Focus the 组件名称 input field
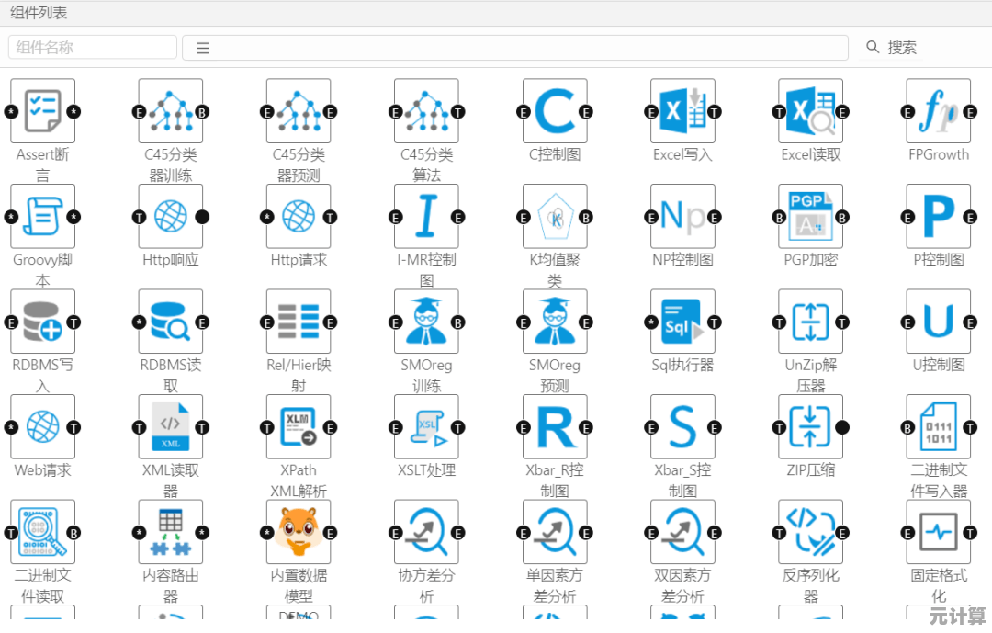The height and width of the screenshot is (633, 992). pos(93,48)
